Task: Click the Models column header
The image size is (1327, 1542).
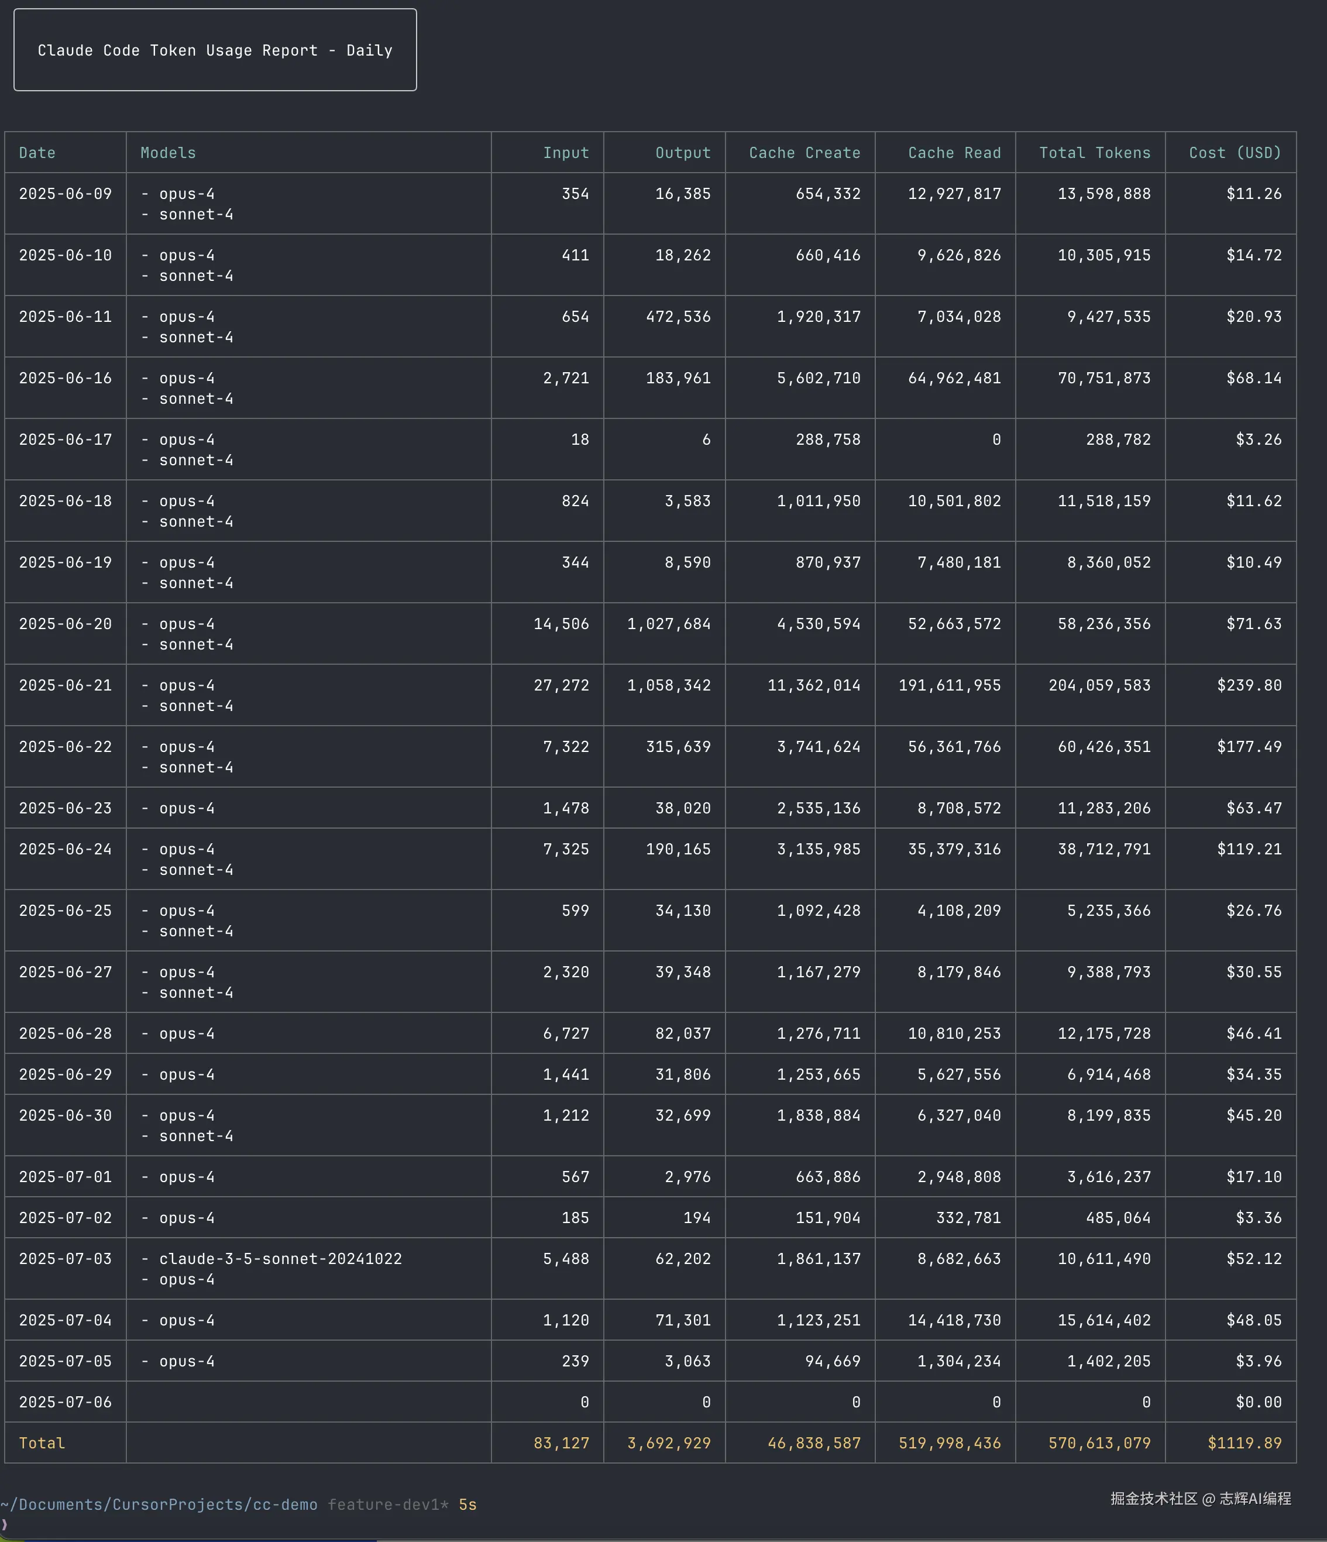Action: [x=168, y=153]
